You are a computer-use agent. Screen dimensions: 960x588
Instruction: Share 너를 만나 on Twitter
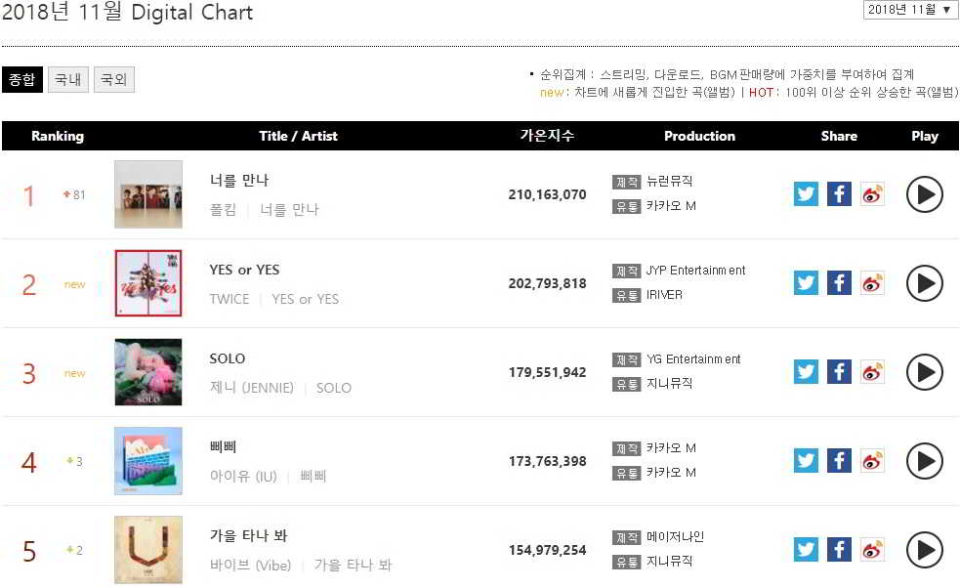point(806,193)
